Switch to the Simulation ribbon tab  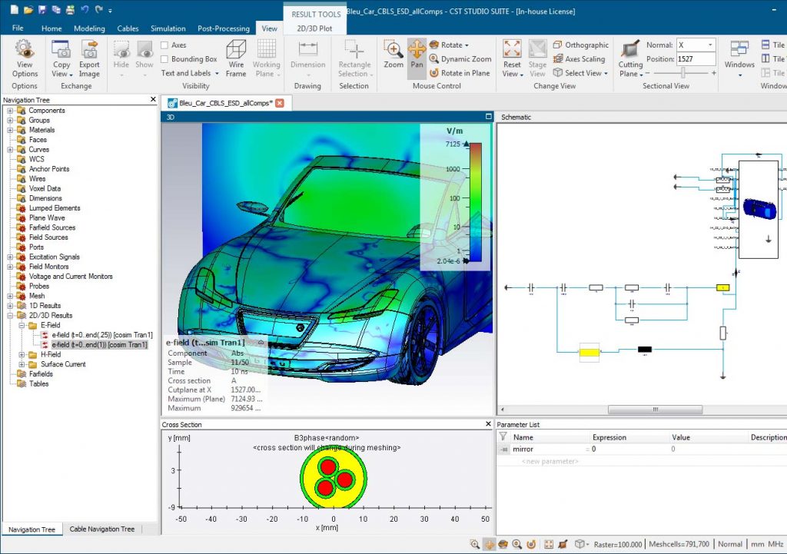pyautogui.click(x=168, y=28)
